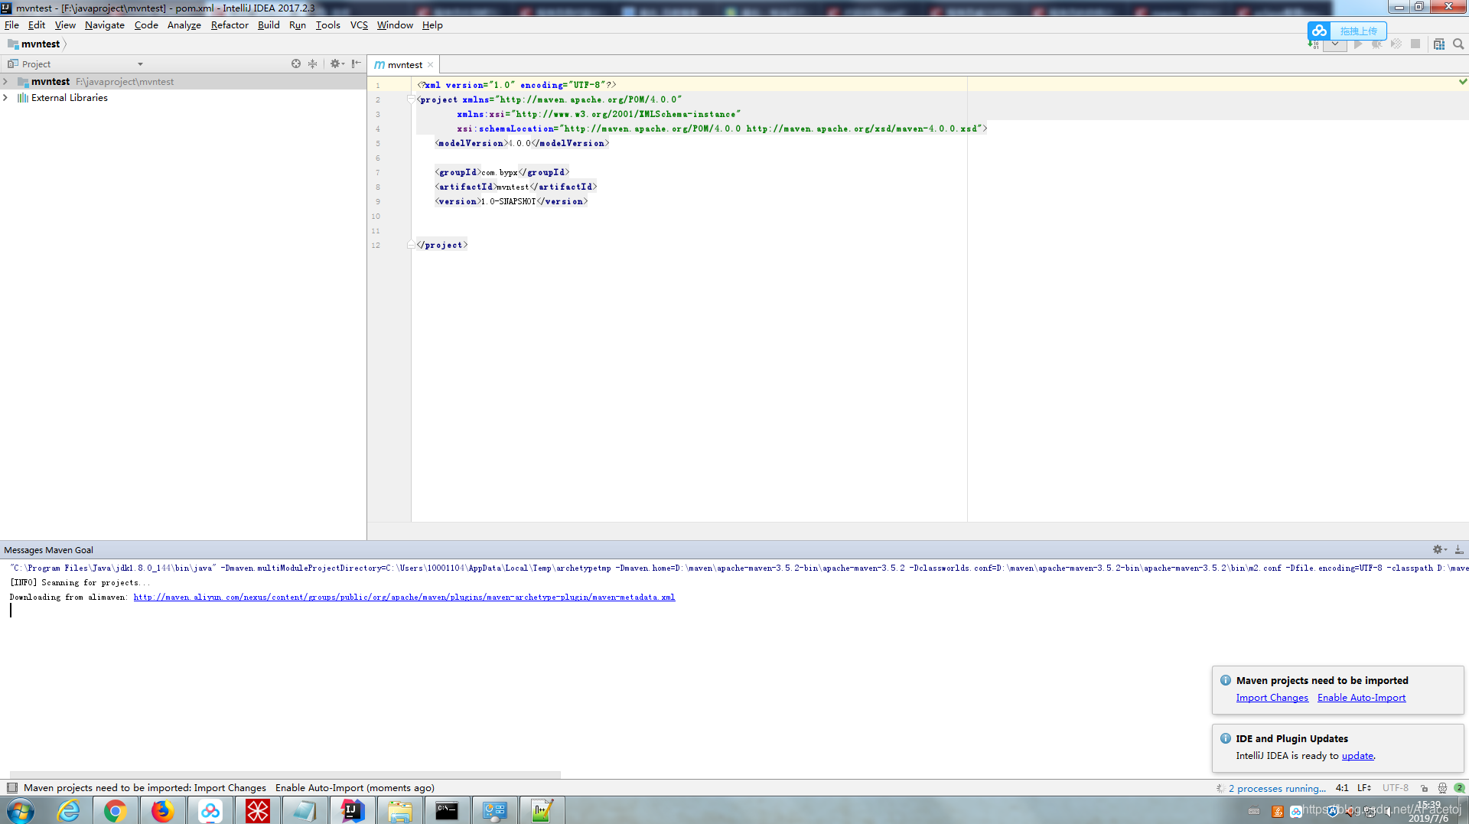The image size is (1469, 824).
Task: Click the Debug bug icon
Action: pyautogui.click(x=1377, y=44)
